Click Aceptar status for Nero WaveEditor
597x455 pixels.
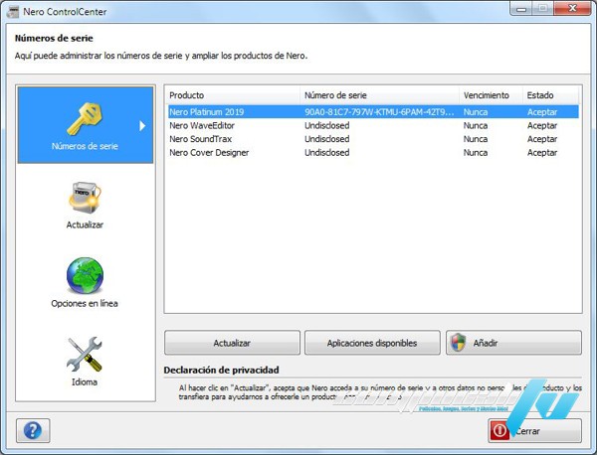click(x=542, y=125)
